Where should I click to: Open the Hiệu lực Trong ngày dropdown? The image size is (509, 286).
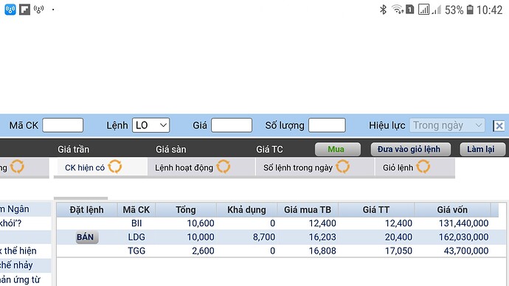click(447, 125)
